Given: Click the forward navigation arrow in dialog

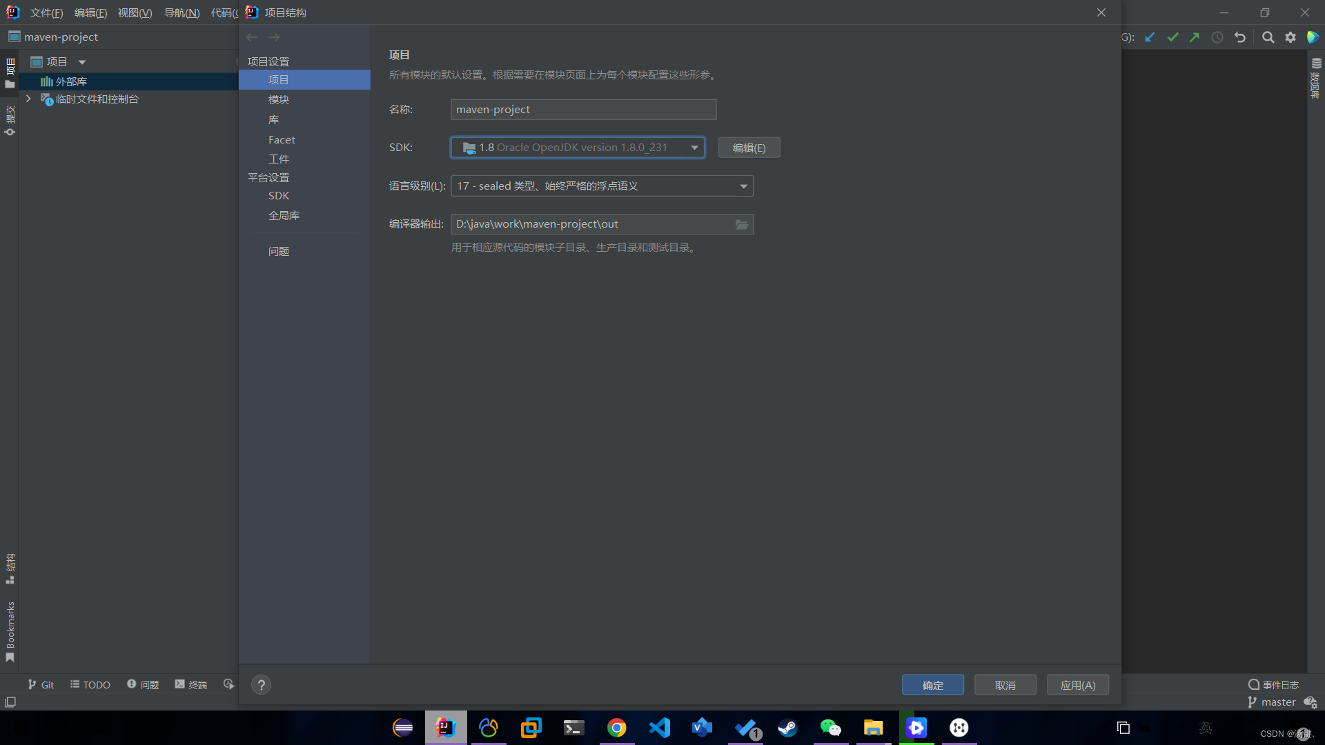Looking at the screenshot, I should 275,37.
